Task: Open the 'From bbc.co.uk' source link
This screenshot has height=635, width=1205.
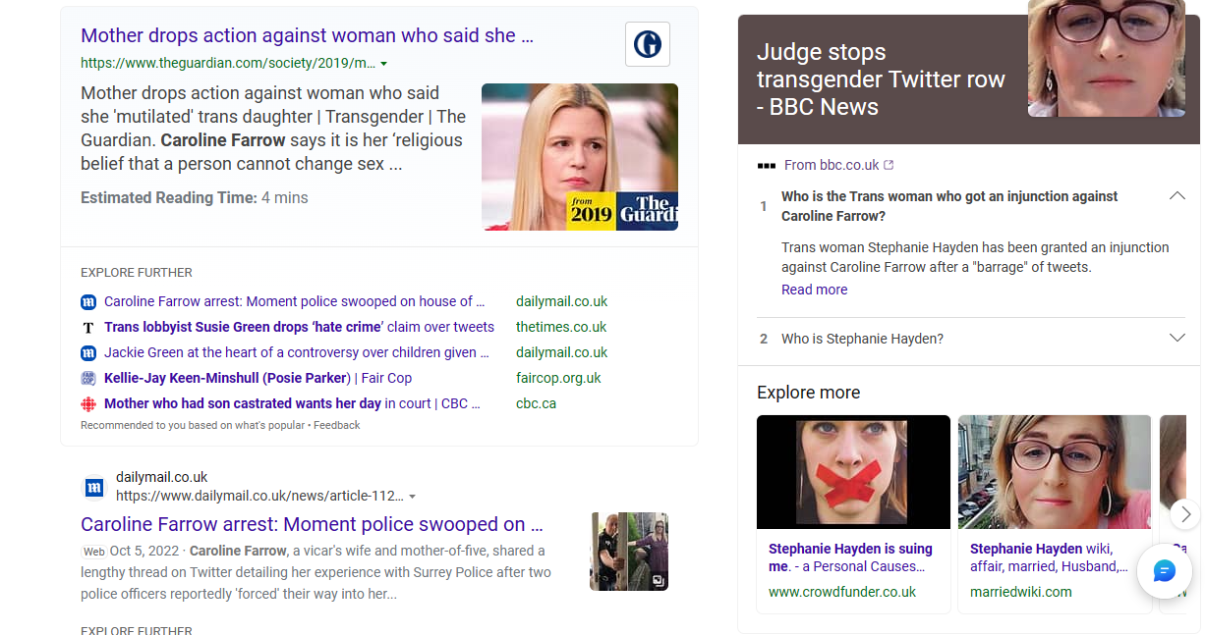Action: pos(832,165)
